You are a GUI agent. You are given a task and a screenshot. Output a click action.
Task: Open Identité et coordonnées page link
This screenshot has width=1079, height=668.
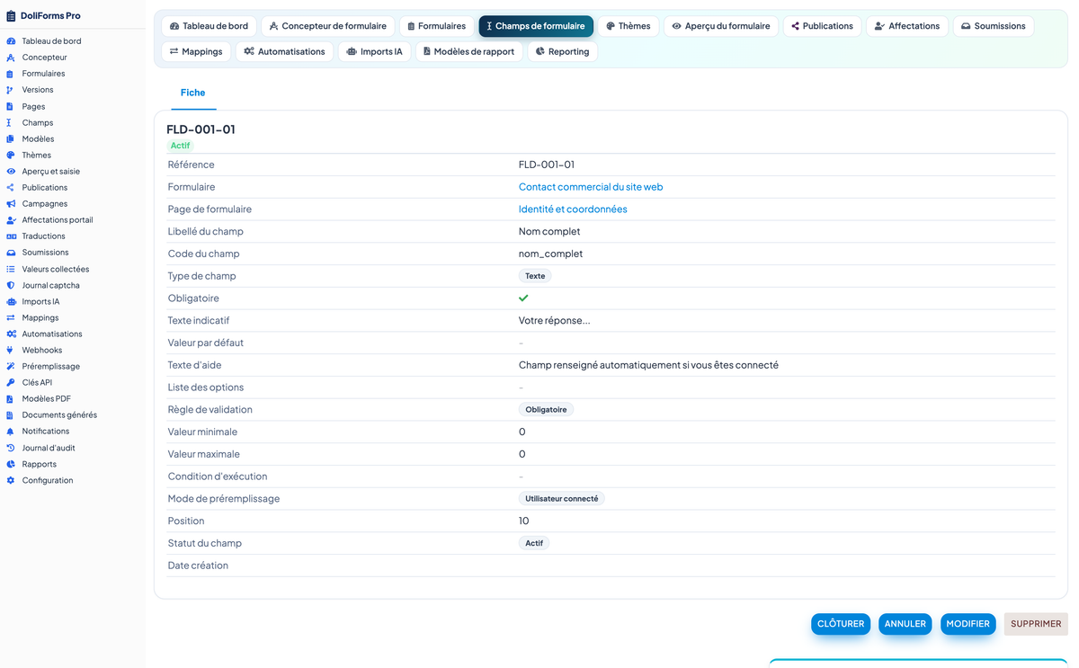coord(573,209)
